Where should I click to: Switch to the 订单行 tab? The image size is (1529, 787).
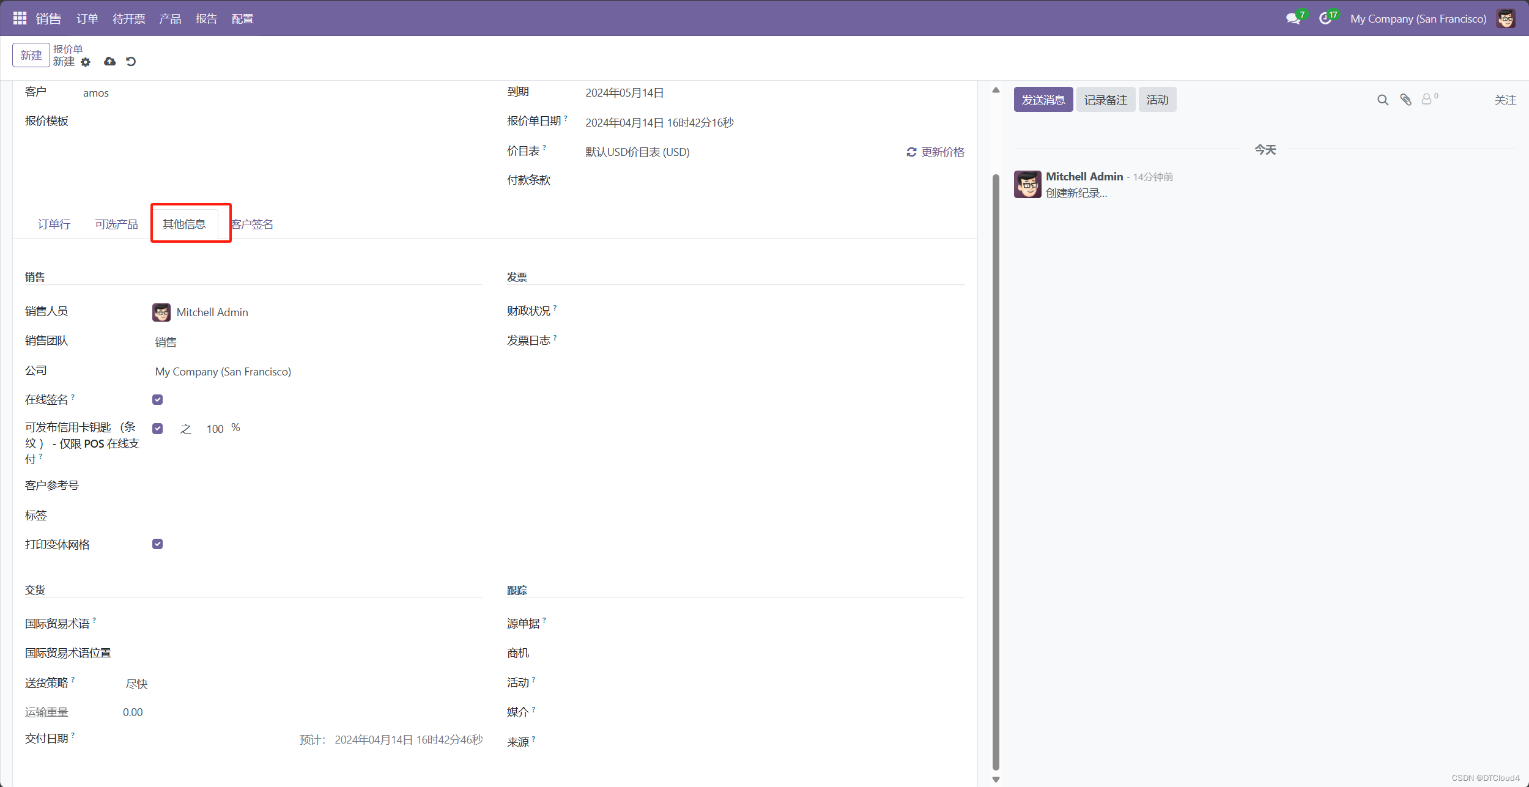54,224
